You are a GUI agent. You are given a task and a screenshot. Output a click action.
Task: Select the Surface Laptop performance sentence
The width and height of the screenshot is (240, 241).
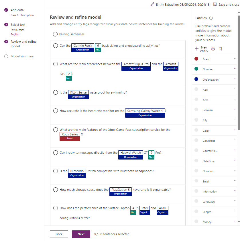56,208
